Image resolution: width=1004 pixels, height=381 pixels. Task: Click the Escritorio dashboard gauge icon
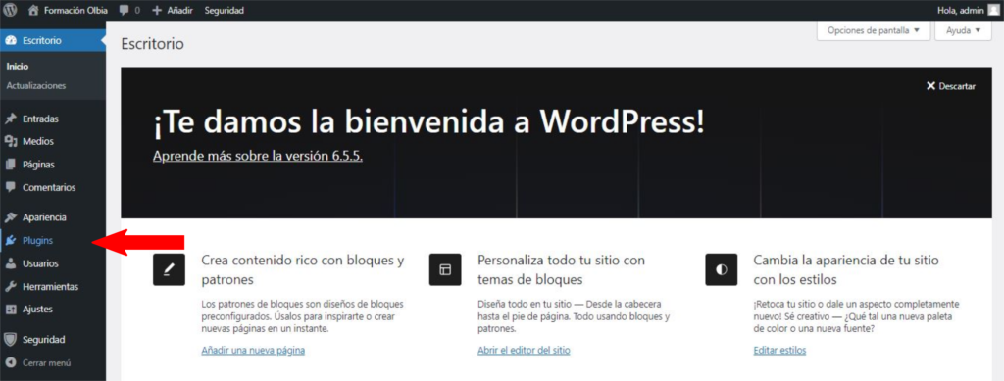(x=10, y=41)
